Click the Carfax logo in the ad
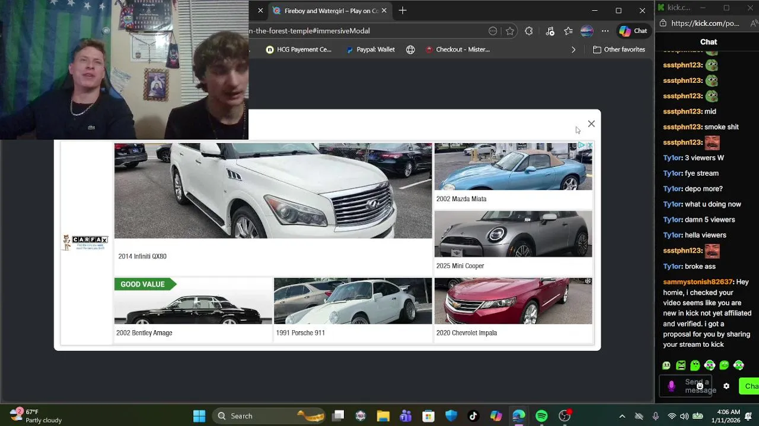 86,242
